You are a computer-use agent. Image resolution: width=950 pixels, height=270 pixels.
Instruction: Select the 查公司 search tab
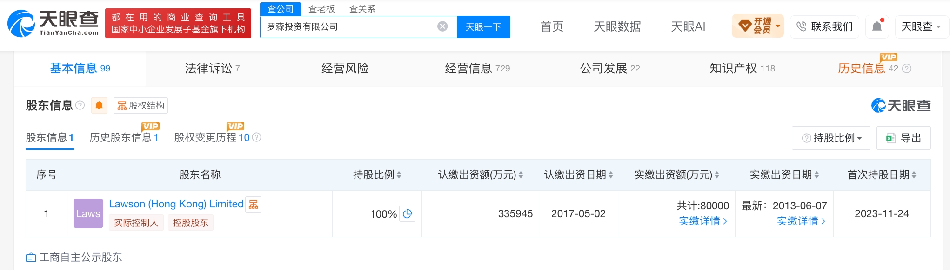tap(281, 9)
